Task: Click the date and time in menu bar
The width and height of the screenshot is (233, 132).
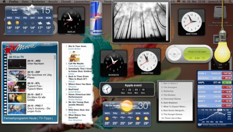Action: click(x=194, y=2)
